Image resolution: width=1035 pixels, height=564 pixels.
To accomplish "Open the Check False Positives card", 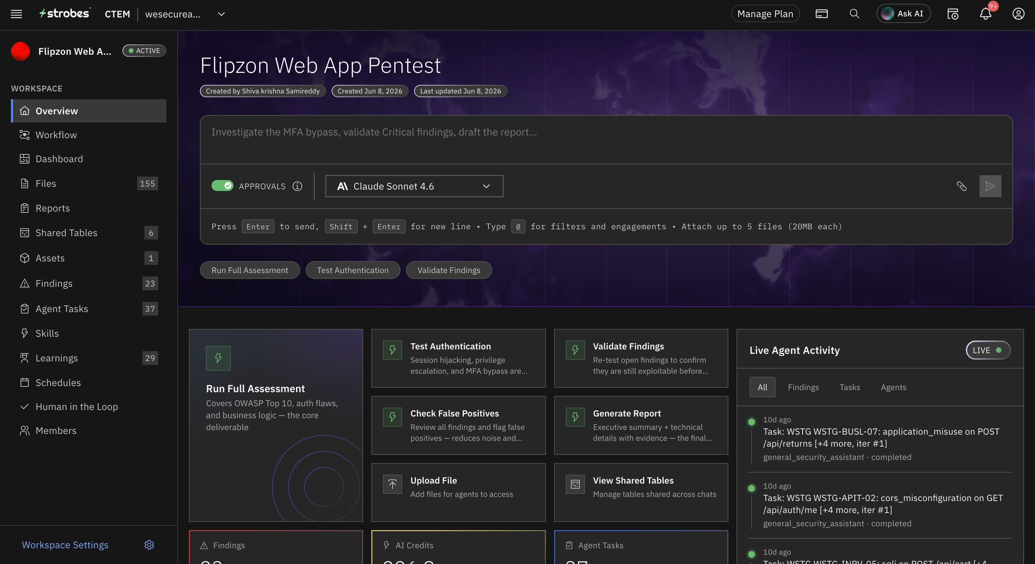I will [x=458, y=425].
